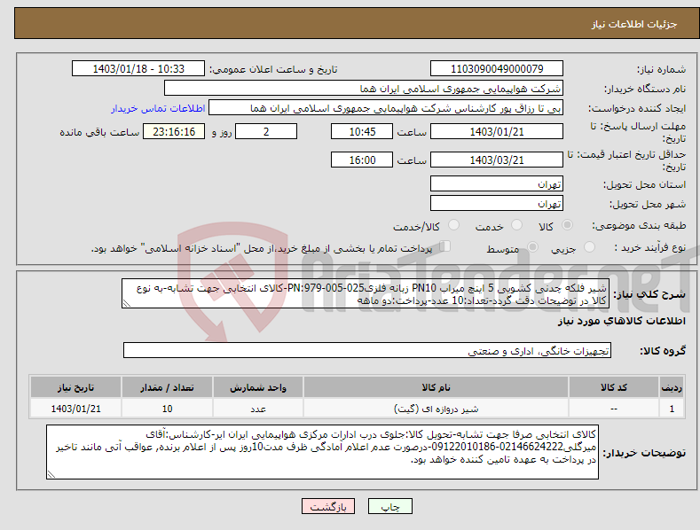Viewport: 700px width, 530px height.
Task: Click the buyer organization name field
Action: click(x=364, y=89)
